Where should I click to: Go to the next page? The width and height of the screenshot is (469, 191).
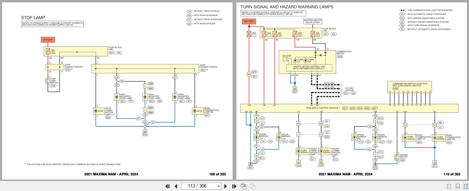[225, 186]
